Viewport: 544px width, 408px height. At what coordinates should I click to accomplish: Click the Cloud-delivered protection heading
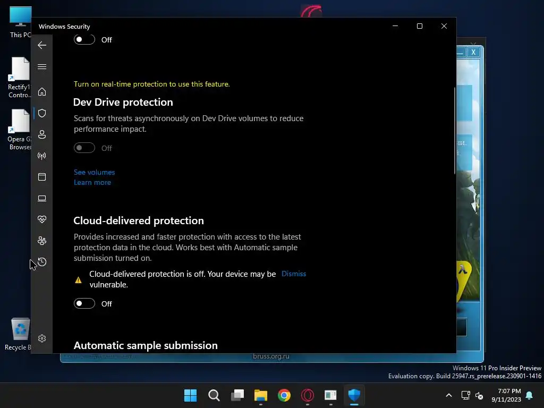coord(139,220)
